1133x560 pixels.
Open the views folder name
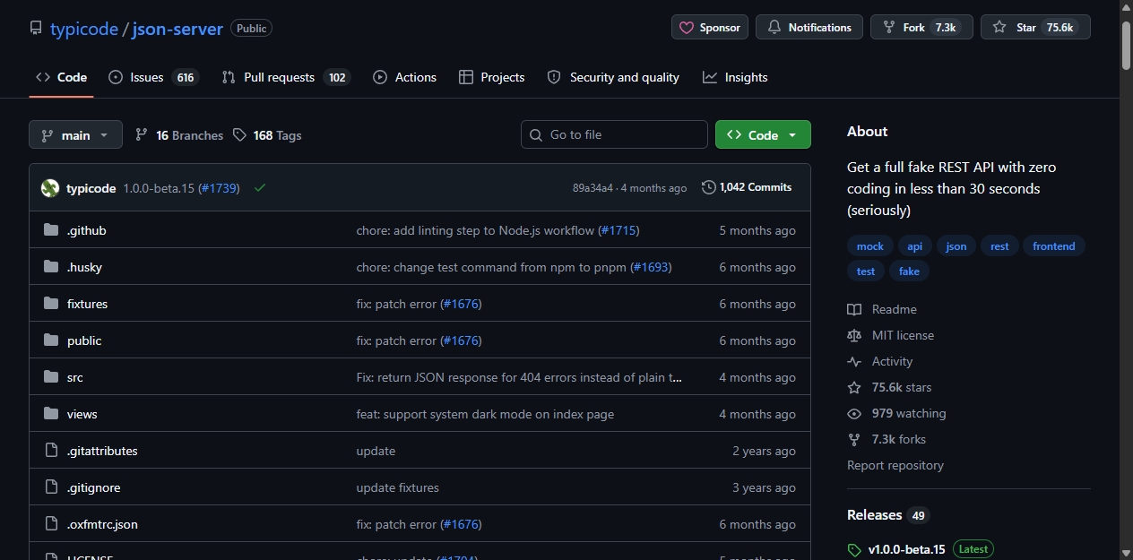tap(82, 414)
